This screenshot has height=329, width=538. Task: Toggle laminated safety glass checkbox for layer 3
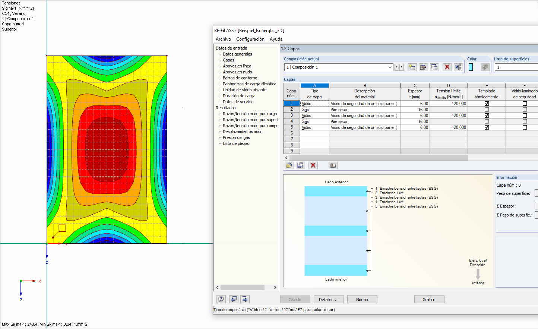point(525,116)
